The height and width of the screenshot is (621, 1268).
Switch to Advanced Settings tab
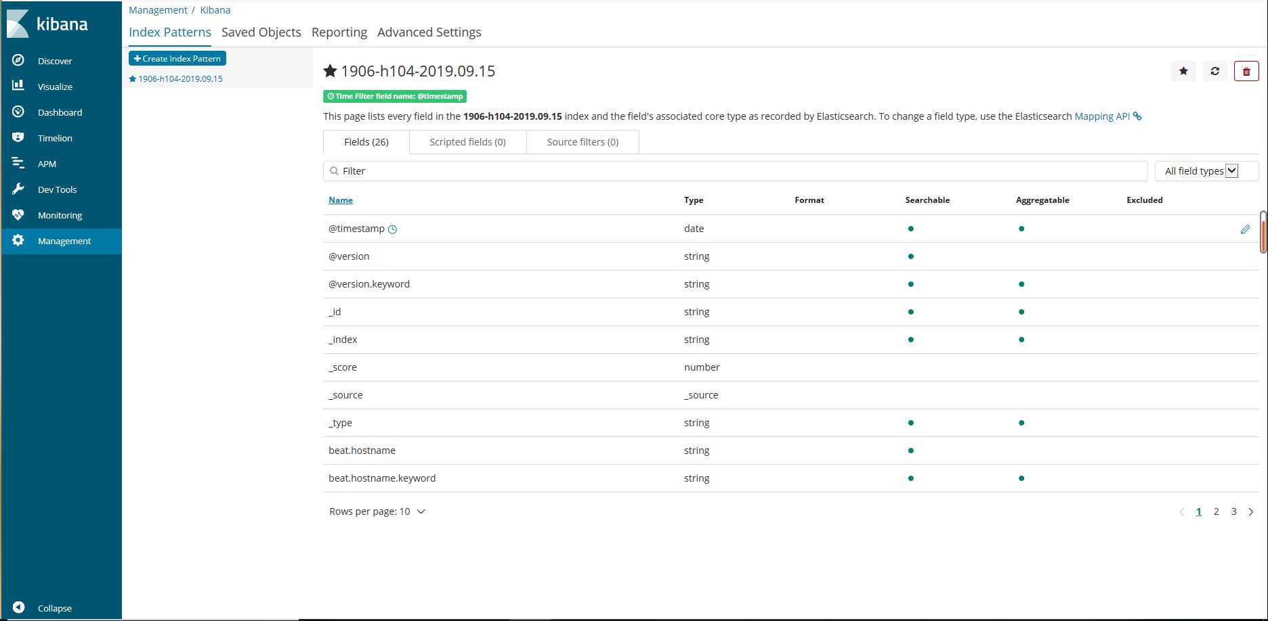click(x=429, y=32)
